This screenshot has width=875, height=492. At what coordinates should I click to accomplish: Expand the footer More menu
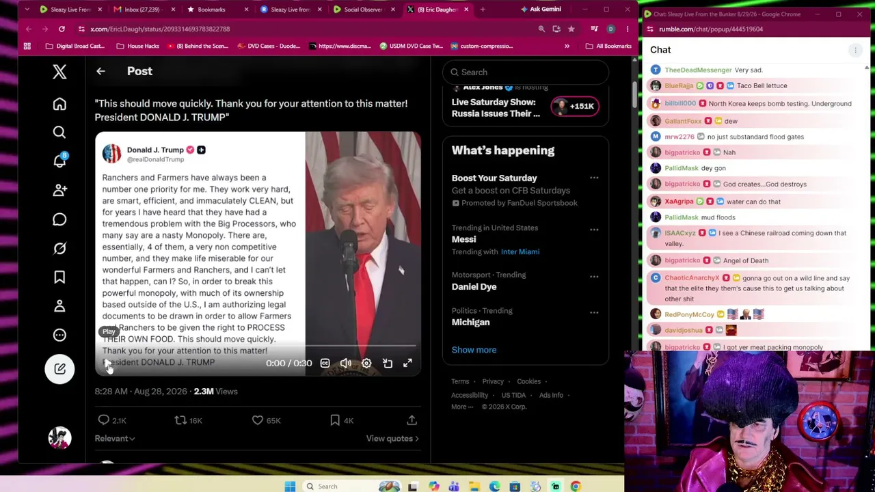[461, 407]
